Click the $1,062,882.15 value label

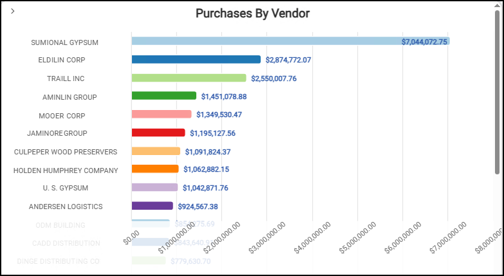[207, 169]
